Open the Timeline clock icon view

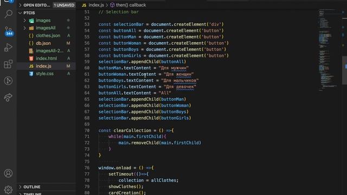tap(8, 81)
